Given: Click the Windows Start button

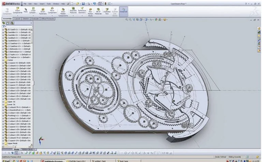Looking at the screenshot, I should click(5, 160).
